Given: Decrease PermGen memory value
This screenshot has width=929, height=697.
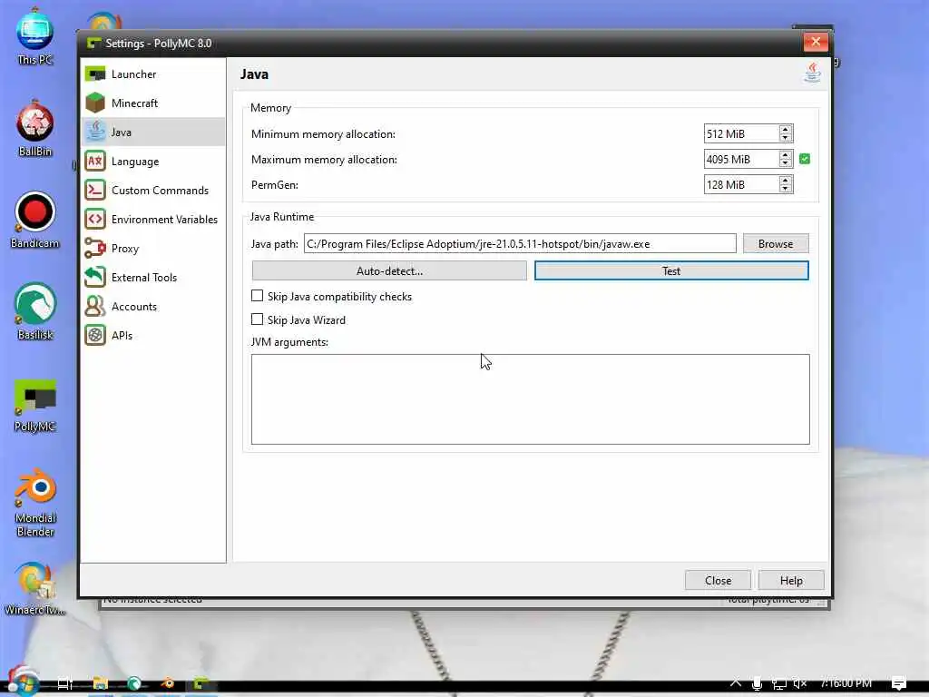Looking at the screenshot, I should [x=785, y=189].
